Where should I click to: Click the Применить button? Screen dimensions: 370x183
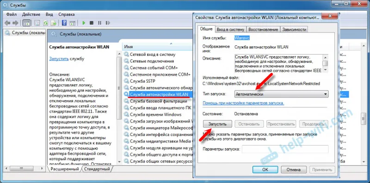322,170
